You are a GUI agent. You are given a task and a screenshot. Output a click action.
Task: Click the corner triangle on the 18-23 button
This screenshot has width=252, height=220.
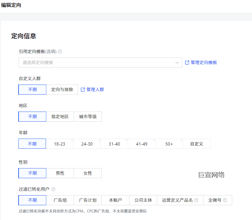click(x=72, y=140)
